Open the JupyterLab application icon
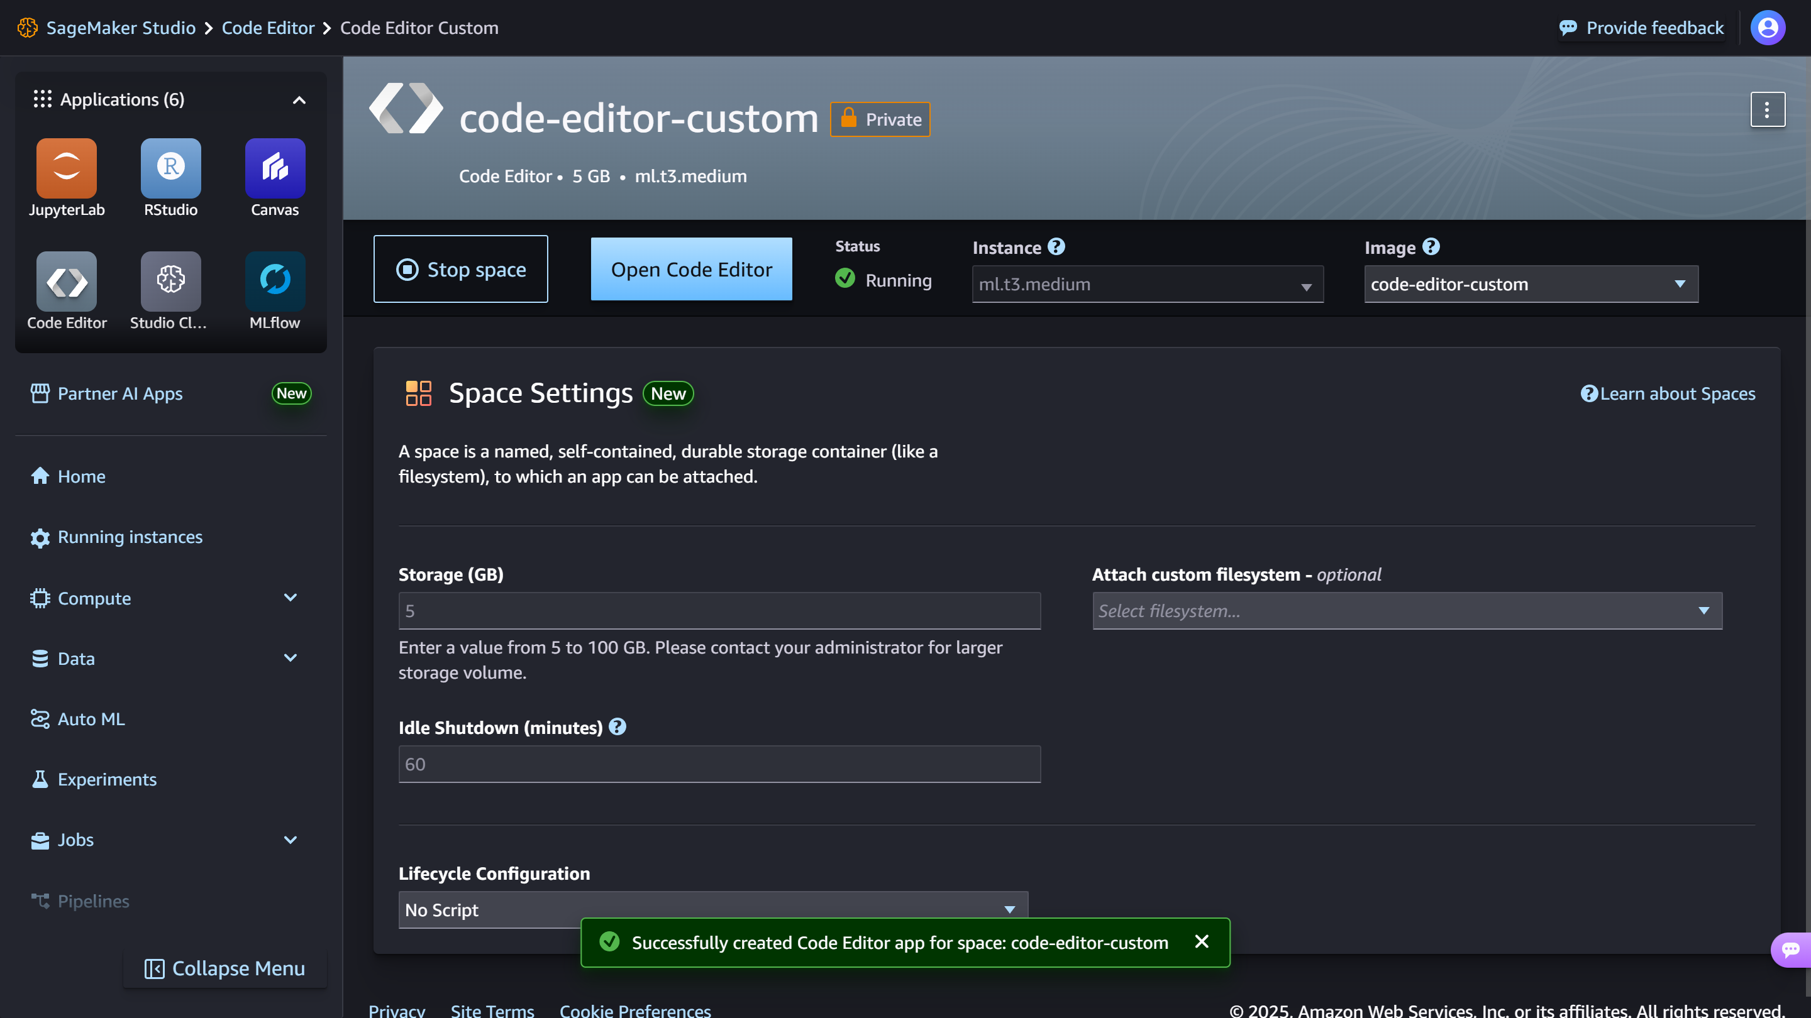 pos(66,168)
